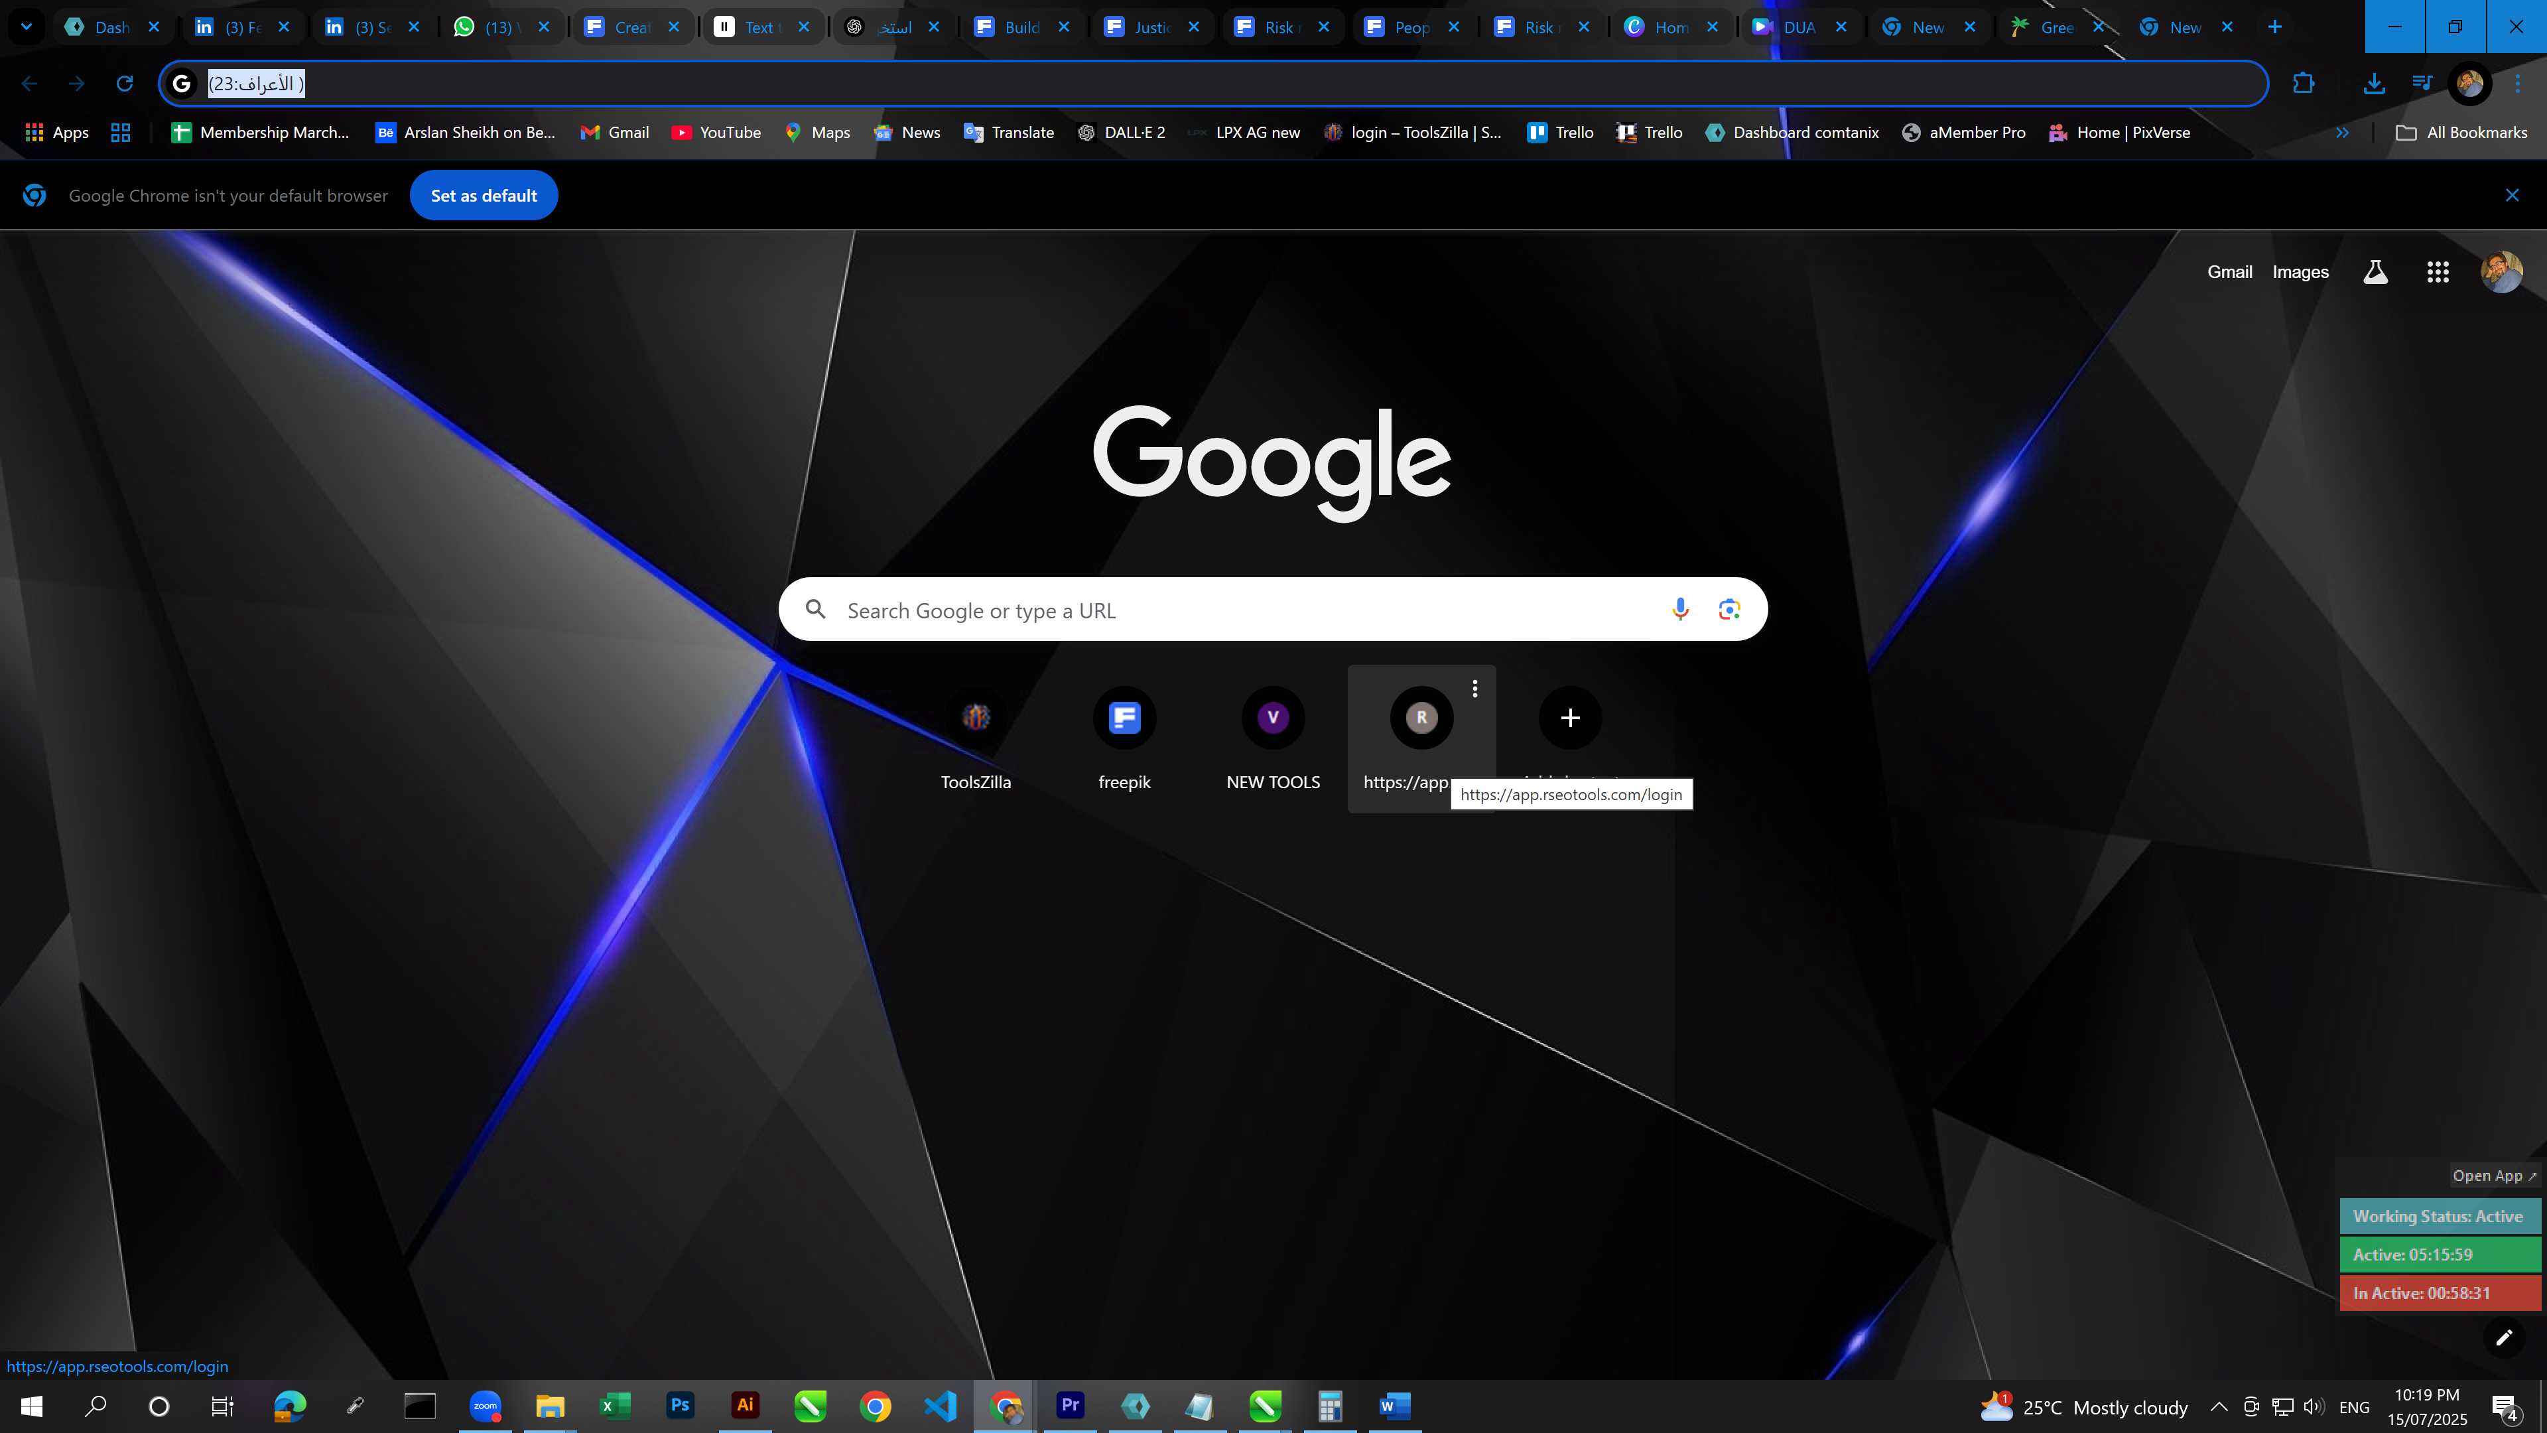Image resolution: width=2547 pixels, height=1433 pixels.
Task: Click Set as default button
Action: pyautogui.click(x=484, y=196)
